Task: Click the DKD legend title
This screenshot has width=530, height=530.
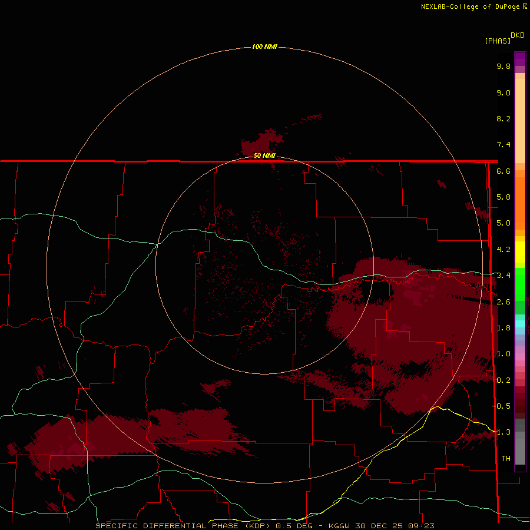Action: pyautogui.click(x=518, y=35)
